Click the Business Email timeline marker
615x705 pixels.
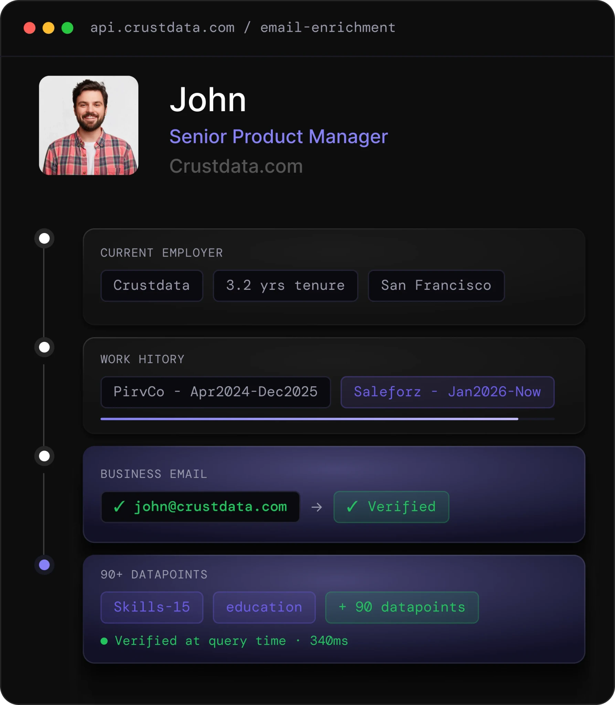click(x=44, y=456)
